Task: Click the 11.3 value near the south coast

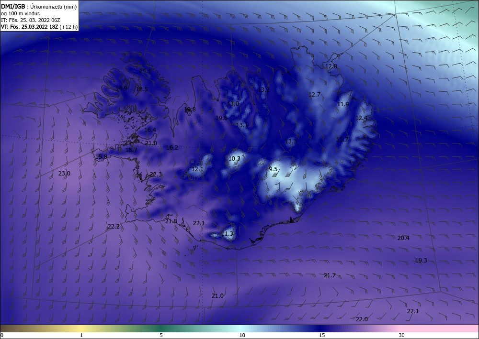Action: [227, 234]
